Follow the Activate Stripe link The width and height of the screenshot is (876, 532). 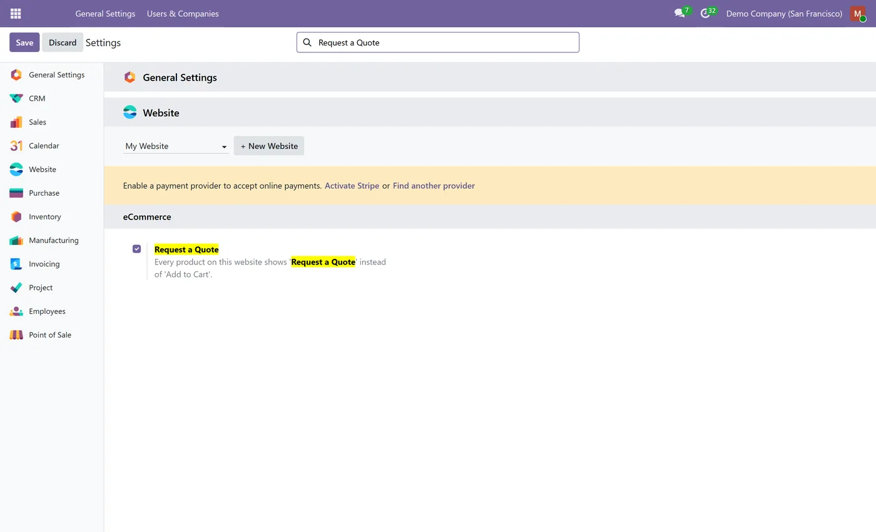pyautogui.click(x=352, y=186)
